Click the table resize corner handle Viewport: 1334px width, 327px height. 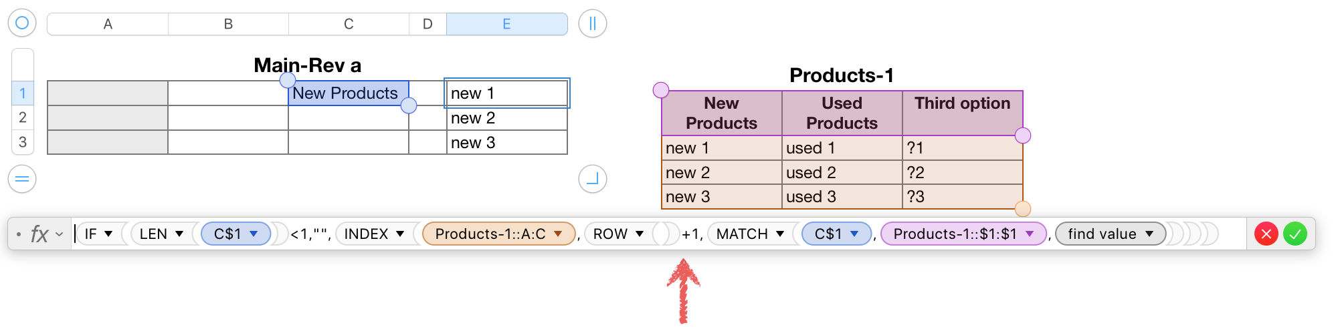(x=592, y=179)
